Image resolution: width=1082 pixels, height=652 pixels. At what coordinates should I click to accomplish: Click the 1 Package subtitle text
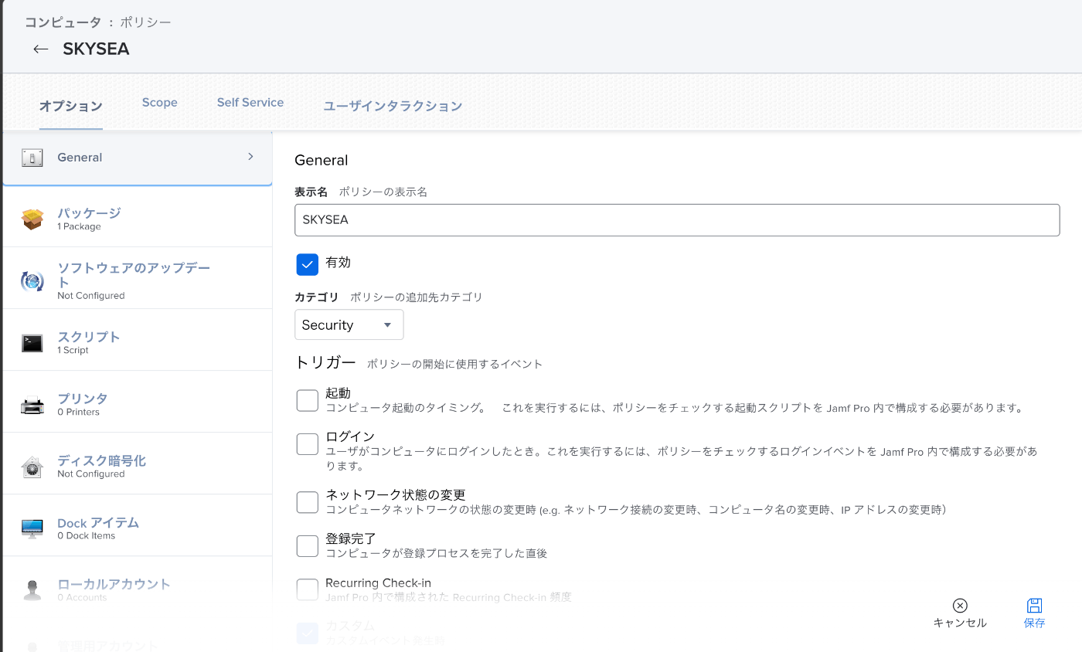click(x=79, y=226)
